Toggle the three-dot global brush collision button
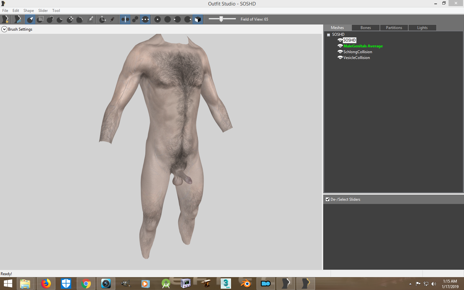The height and width of the screenshot is (290, 464). click(145, 19)
